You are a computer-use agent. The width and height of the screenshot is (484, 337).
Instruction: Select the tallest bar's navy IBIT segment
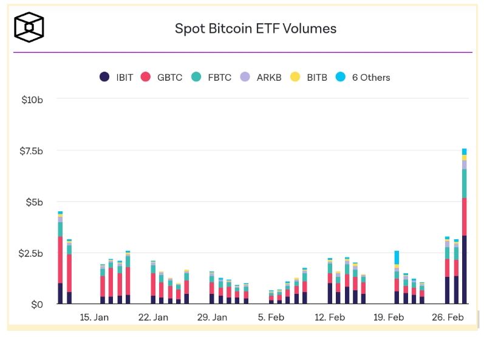coord(464,269)
